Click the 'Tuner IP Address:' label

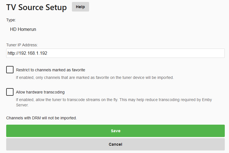coord(22,45)
